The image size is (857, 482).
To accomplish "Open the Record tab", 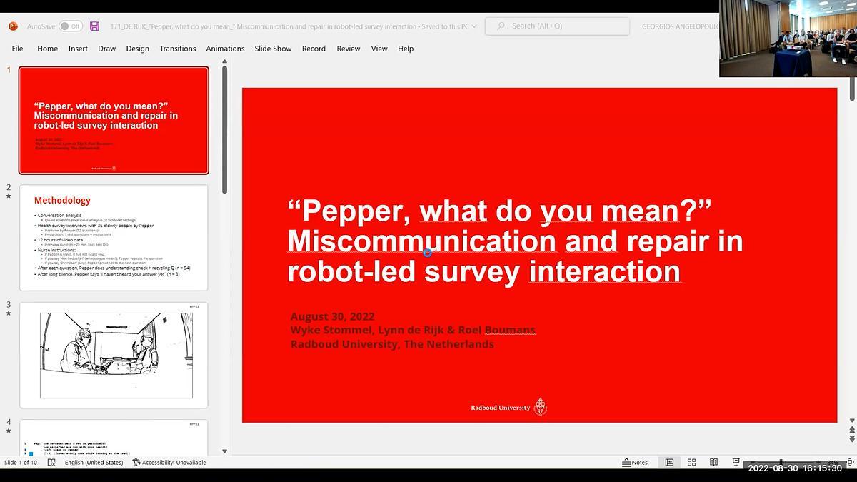I will pos(314,49).
